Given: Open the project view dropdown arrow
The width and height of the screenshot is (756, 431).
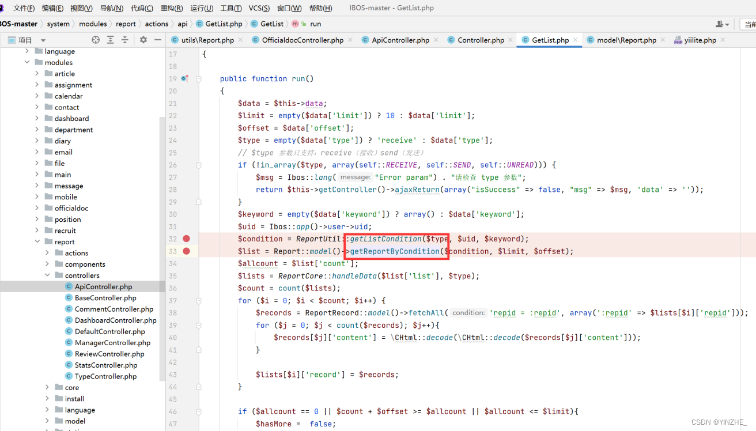Looking at the screenshot, I should click(43, 40).
